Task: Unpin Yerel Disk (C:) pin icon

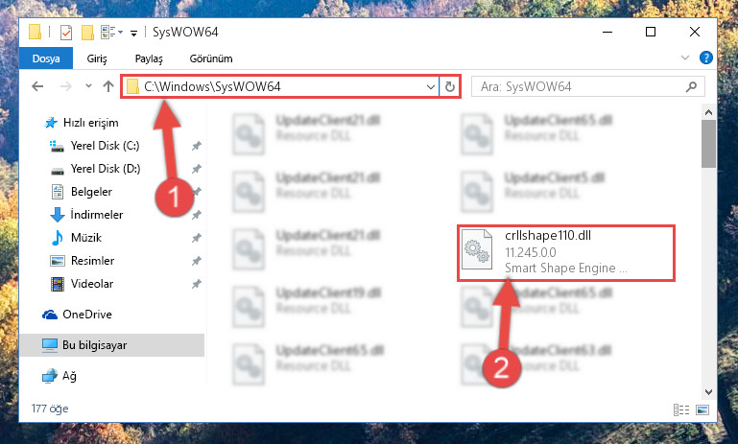Action: (197, 146)
